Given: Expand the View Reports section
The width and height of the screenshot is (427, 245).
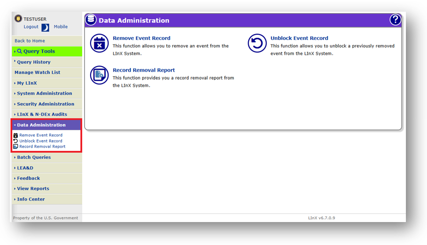Looking at the screenshot, I should click(33, 189).
